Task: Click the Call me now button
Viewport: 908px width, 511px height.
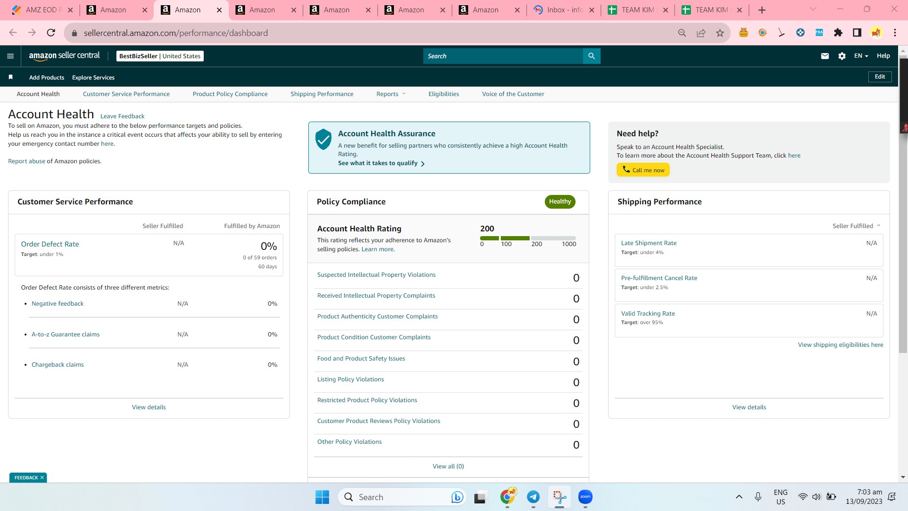Action: (x=643, y=170)
